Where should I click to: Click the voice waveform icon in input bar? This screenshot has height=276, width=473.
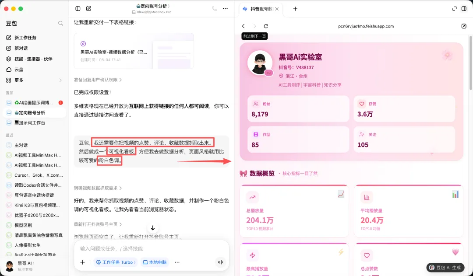click(220, 262)
